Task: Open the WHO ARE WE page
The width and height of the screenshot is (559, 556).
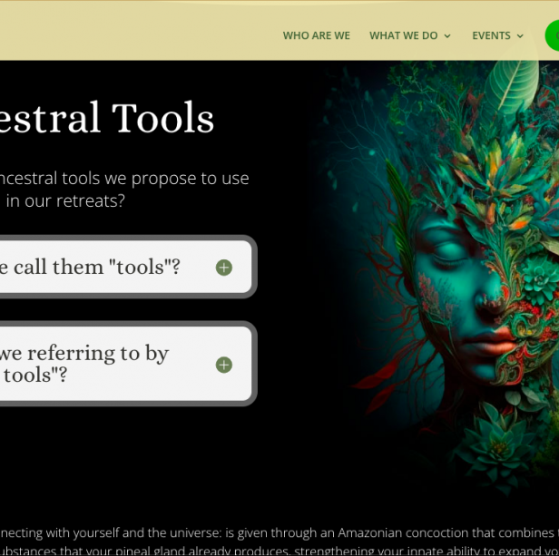Action: coord(316,35)
